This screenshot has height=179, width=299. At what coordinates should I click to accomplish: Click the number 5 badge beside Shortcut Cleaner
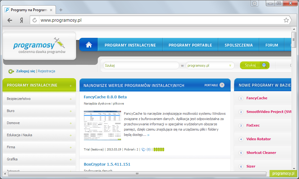click(241, 153)
